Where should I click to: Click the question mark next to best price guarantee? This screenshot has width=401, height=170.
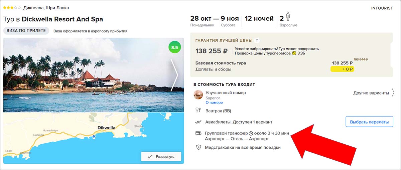[257, 41]
